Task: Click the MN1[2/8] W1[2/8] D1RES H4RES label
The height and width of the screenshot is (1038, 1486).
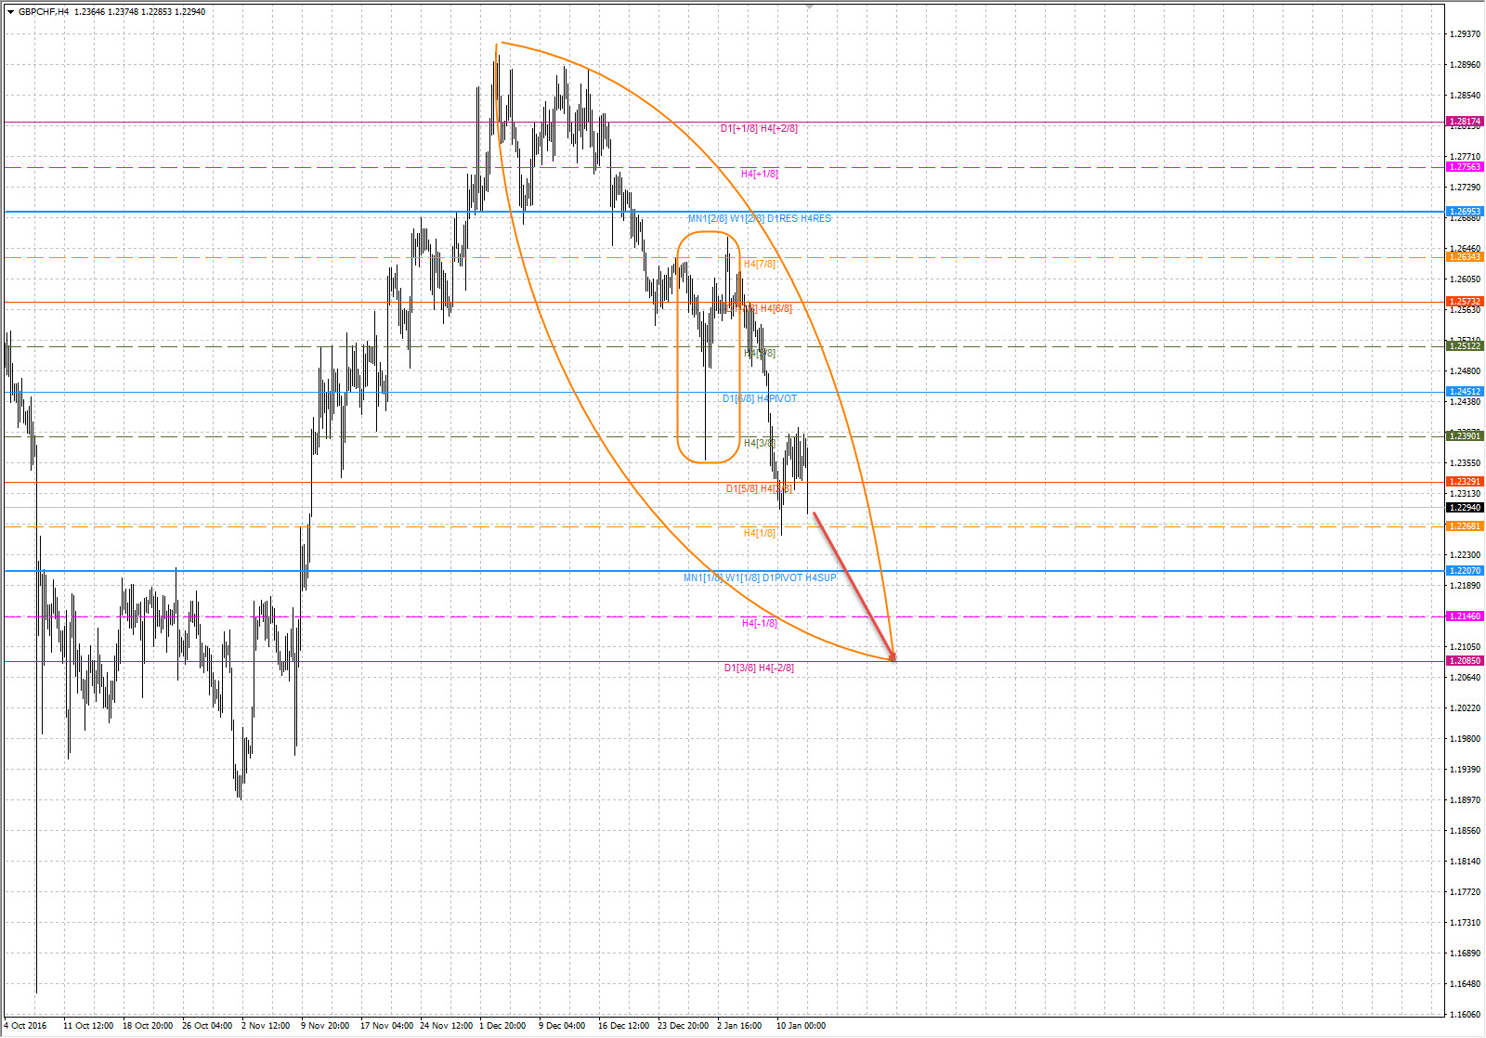Action: click(759, 219)
